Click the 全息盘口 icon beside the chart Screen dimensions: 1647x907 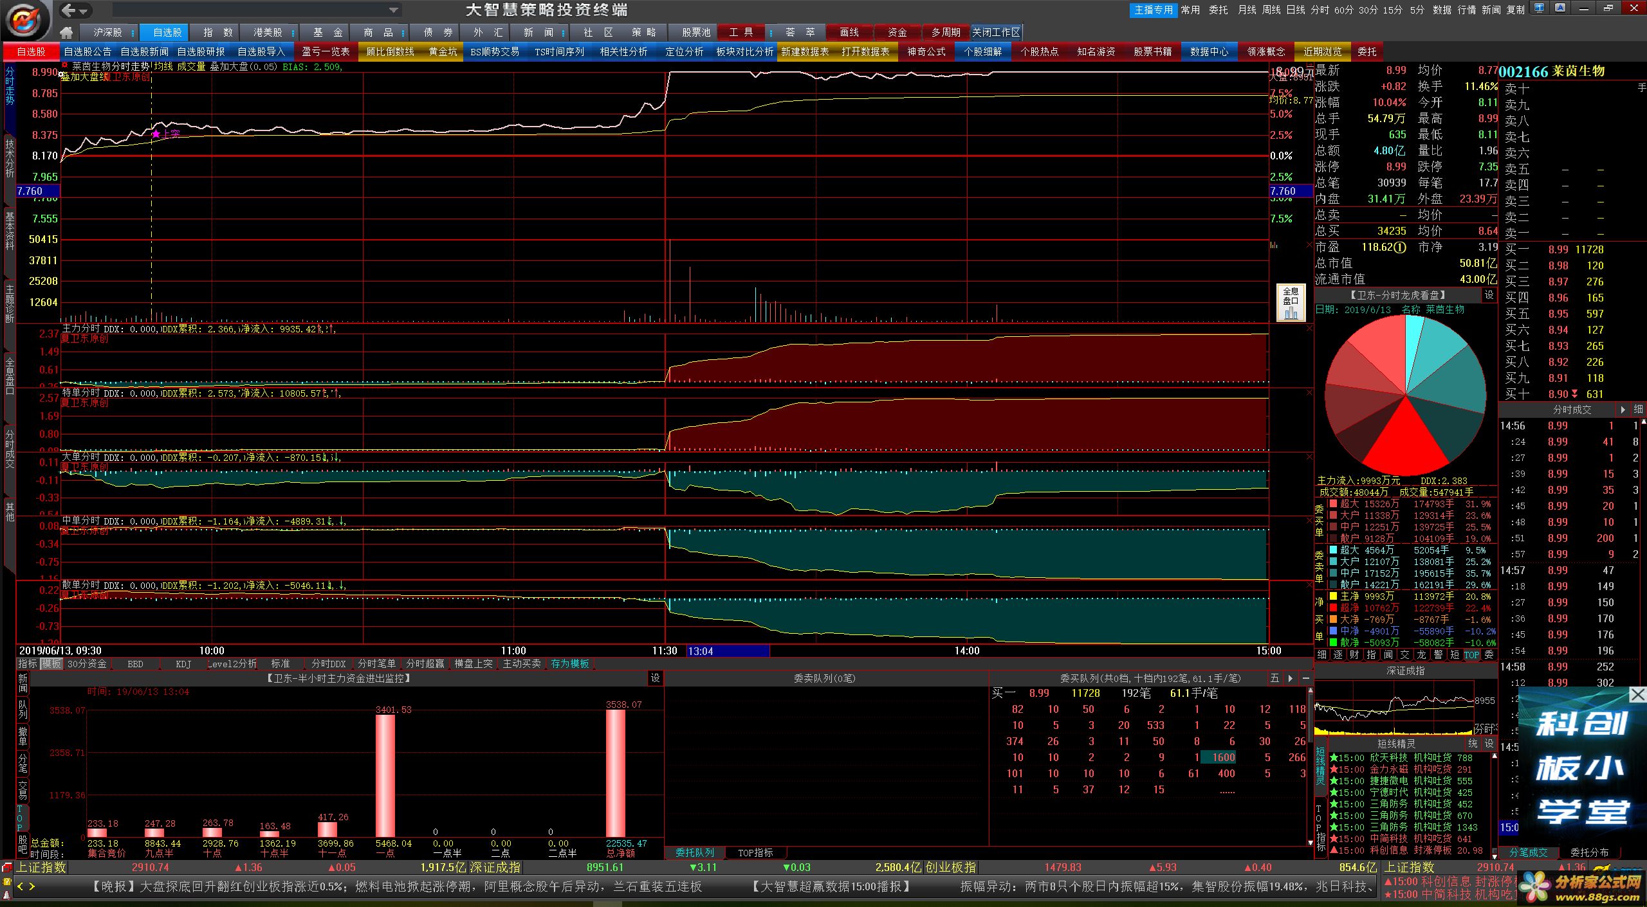coord(1291,303)
